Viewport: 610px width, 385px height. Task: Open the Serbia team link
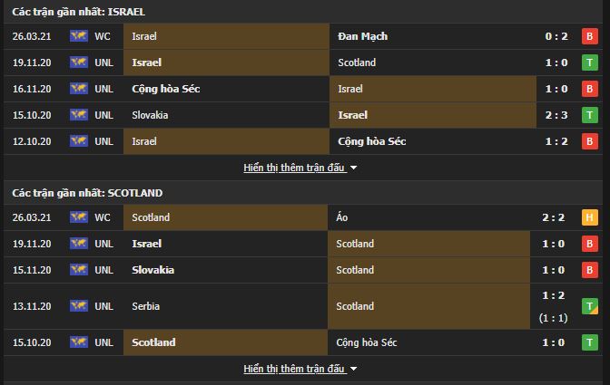(146, 306)
